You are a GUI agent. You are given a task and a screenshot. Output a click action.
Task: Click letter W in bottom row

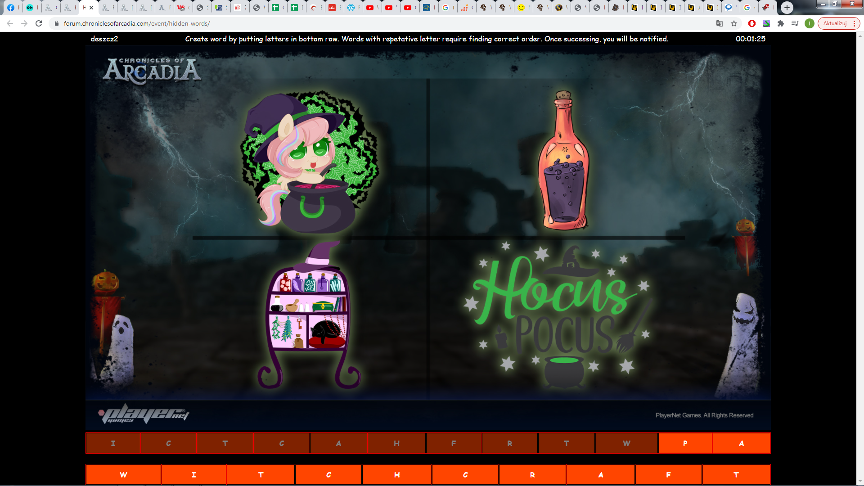tap(123, 475)
